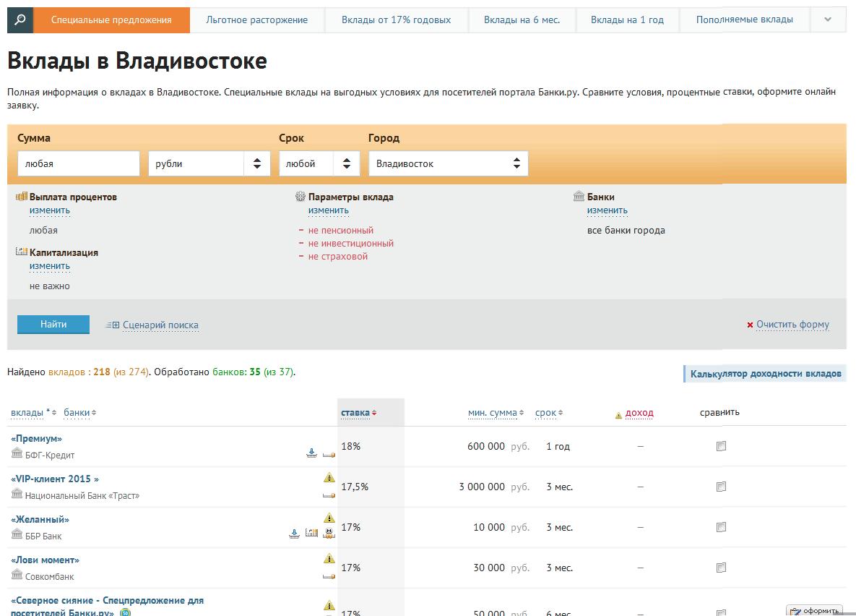This screenshot has height=616, width=856.
Task: Open the currency dropdown showing рубли
Action: tap(209, 163)
